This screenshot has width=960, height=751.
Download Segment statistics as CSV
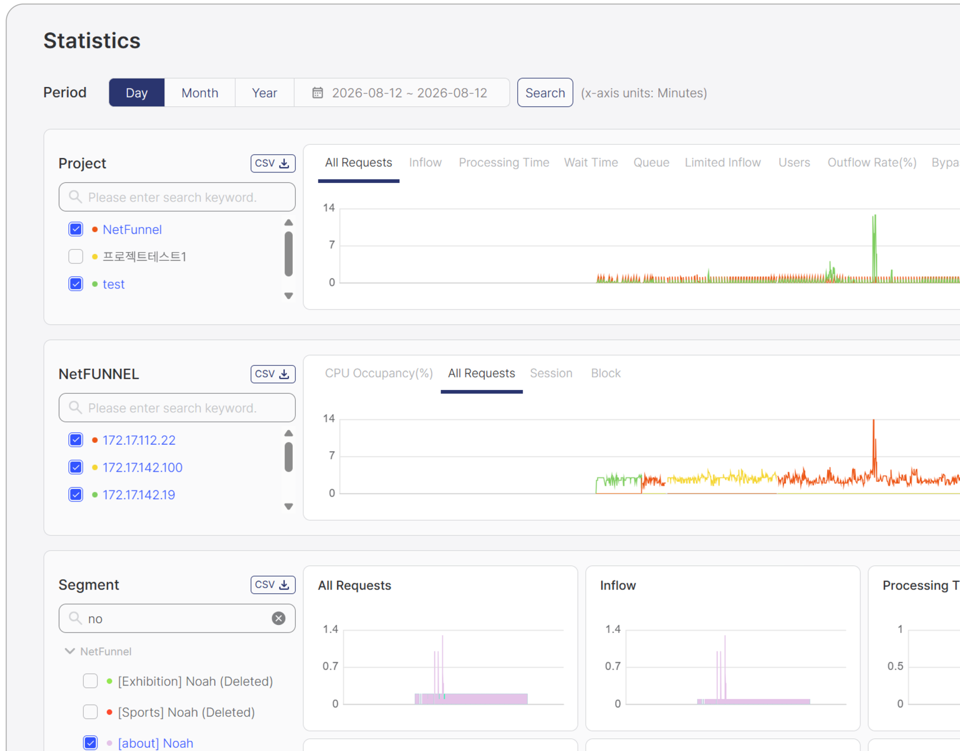[273, 584]
